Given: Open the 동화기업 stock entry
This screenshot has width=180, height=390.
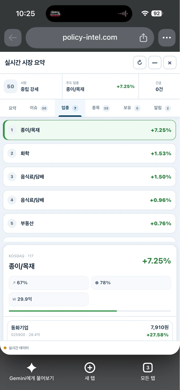Looking at the screenshot, I should pos(90,331).
